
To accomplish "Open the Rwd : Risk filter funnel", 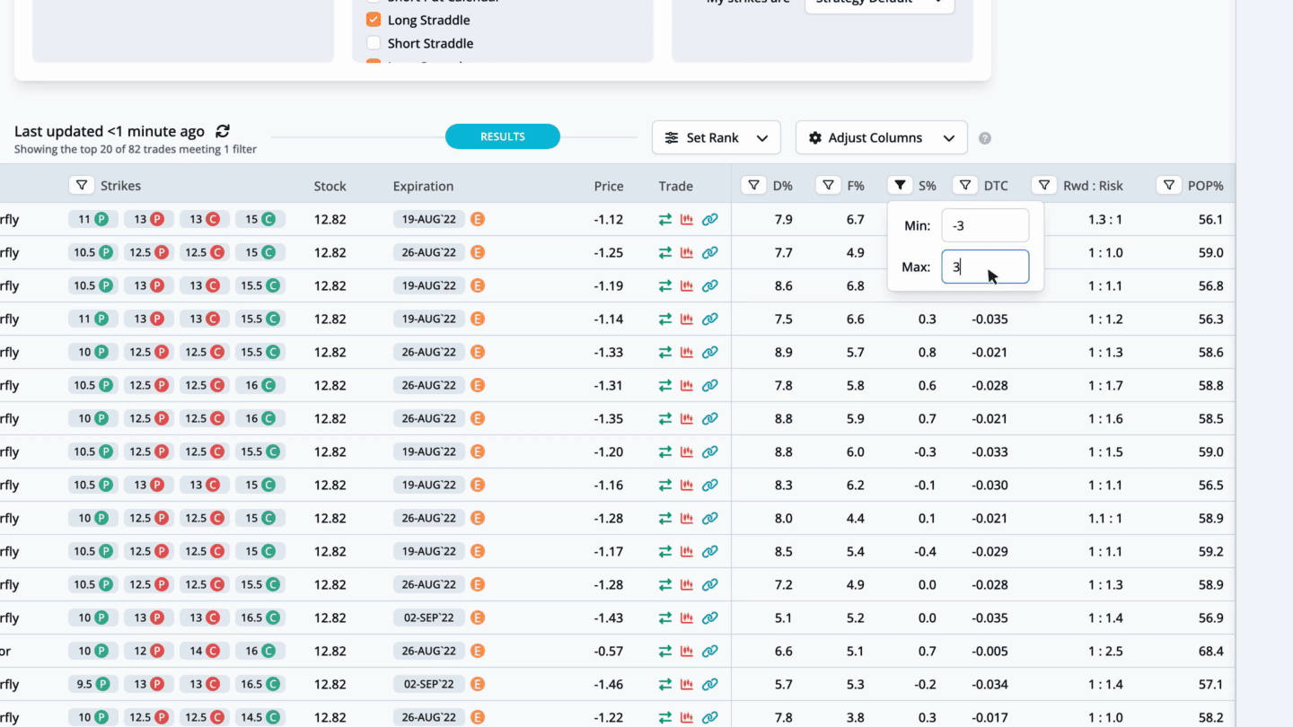I will 1044,186.
